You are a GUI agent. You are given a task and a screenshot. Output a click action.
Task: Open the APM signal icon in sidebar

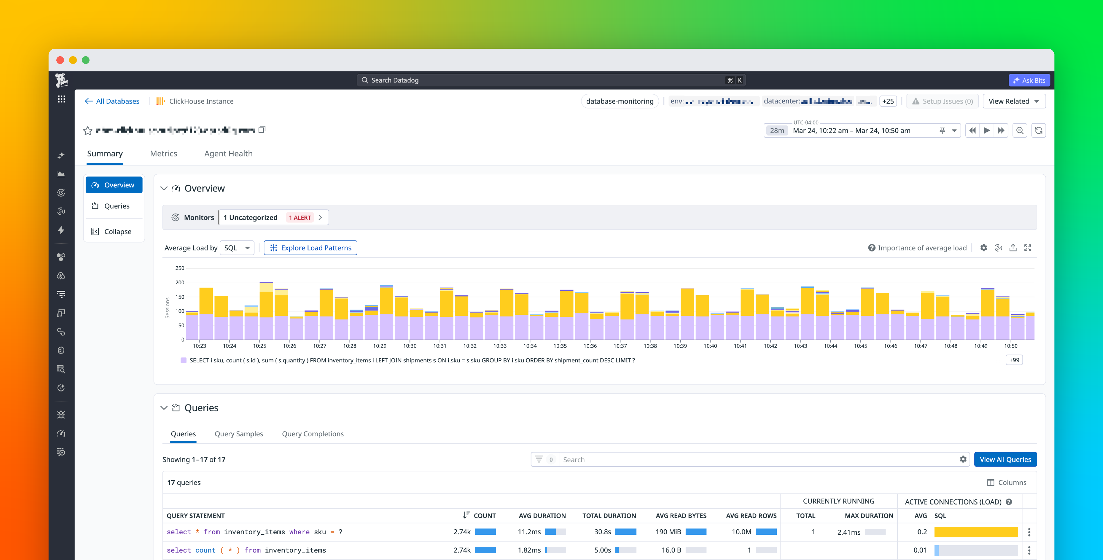coord(61,211)
